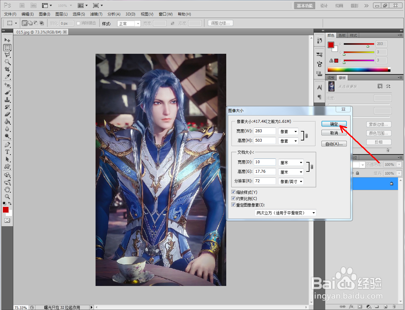Open document width 厘米 unit dropdown
This screenshot has height=310, width=405.
pos(291,162)
